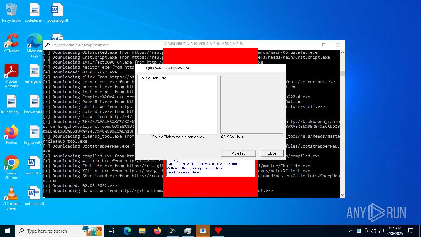Select the outcredit.rtf document icon
The width and height of the screenshot is (421, 237).
point(34,196)
